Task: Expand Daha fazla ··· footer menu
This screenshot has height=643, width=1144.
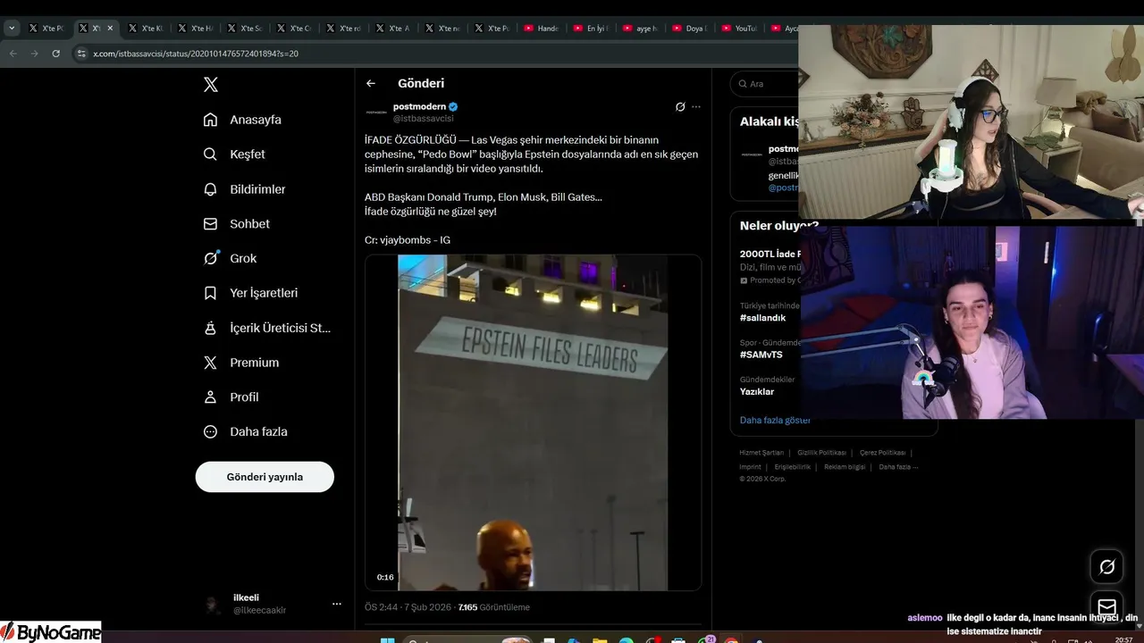Action: [x=898, y=467]
